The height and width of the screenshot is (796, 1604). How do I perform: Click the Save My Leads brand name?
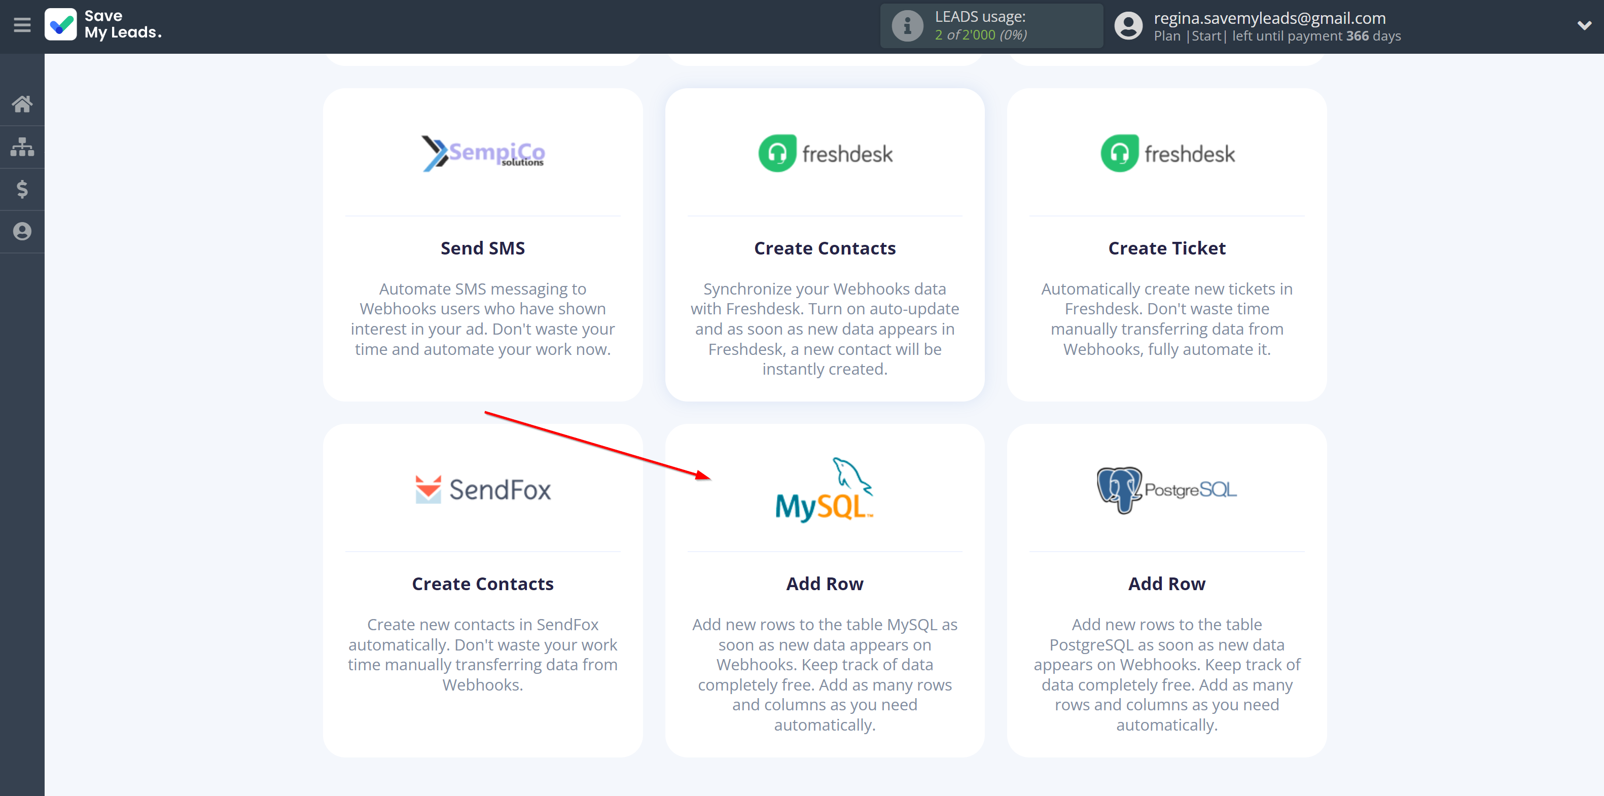pyautogui.click(x=123, y=25)
